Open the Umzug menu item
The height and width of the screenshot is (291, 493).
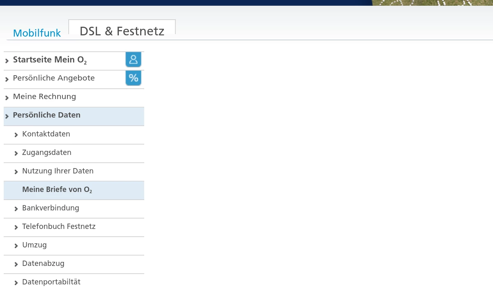pos(35,245)
